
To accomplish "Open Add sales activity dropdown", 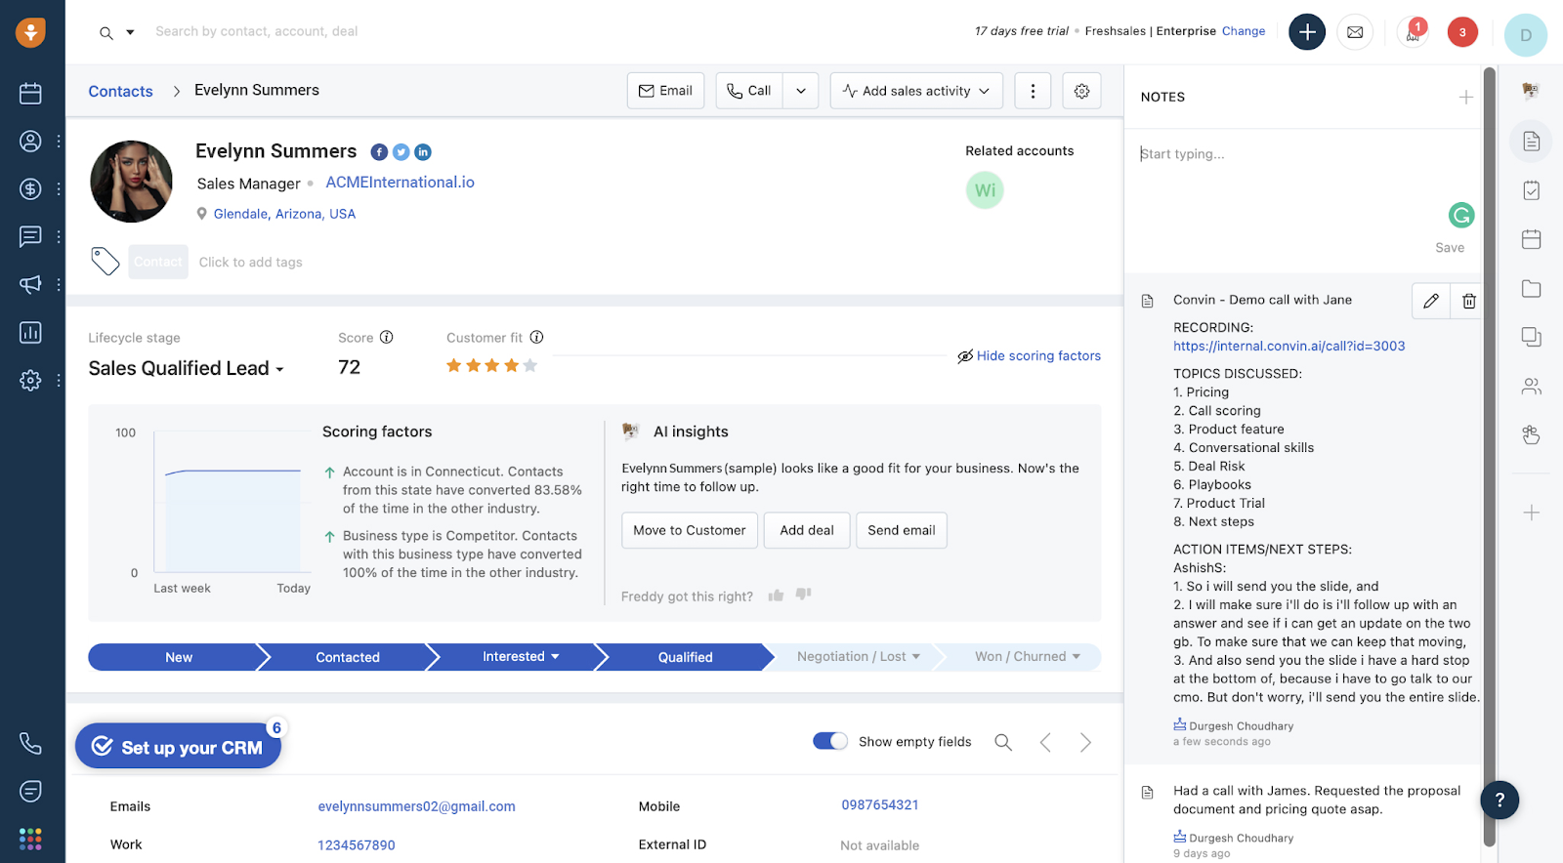I will coord(916,91).
